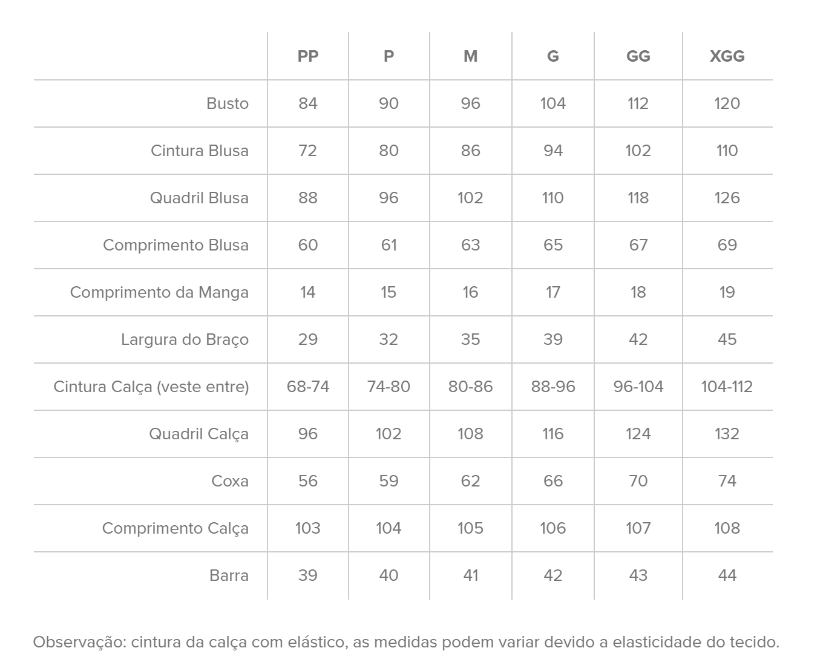Select the Busto value 120 cell
The image size is (823, 668).
[727, 103]
